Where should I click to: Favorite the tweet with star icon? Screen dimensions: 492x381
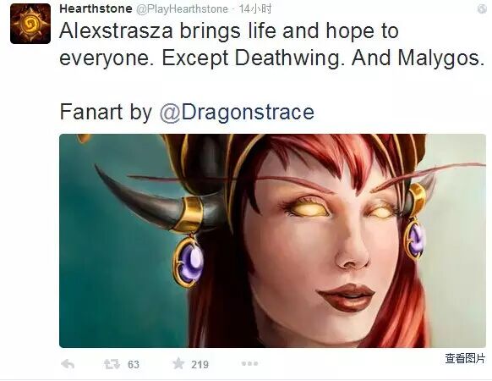click(x=178, y=364)
